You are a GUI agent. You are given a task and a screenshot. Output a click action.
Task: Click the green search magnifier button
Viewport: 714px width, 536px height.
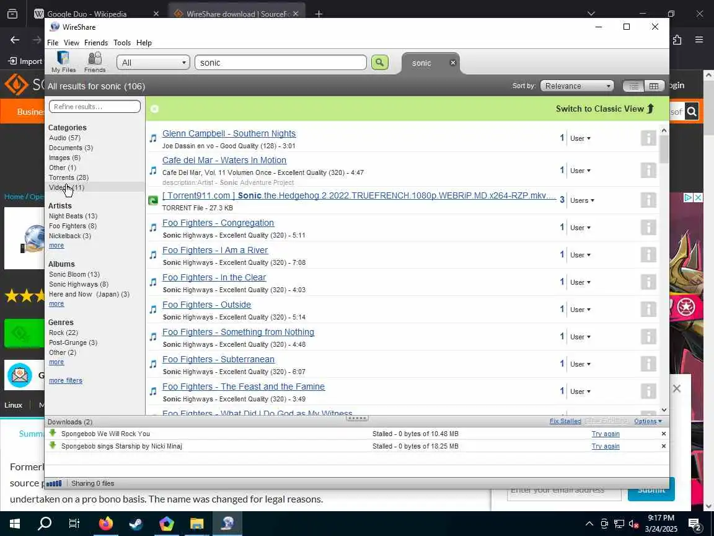coord(380,63)
